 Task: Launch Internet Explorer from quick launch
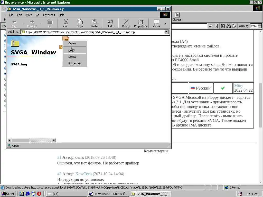[x=27, y=194]
